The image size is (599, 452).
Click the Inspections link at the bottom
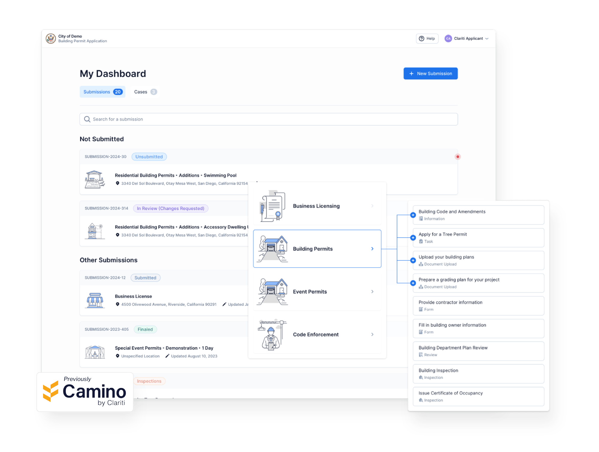point(149,381)
